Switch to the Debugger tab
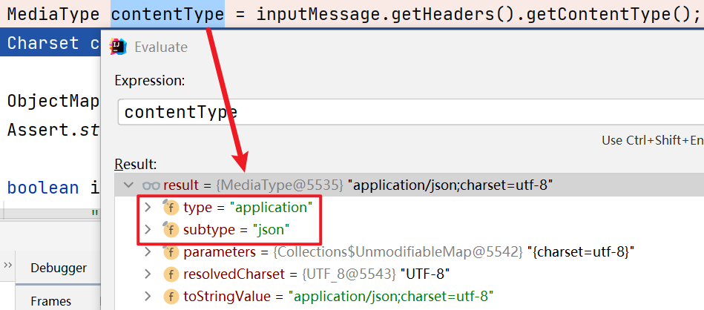The image size is (704, 310). (x=59, y=268)
